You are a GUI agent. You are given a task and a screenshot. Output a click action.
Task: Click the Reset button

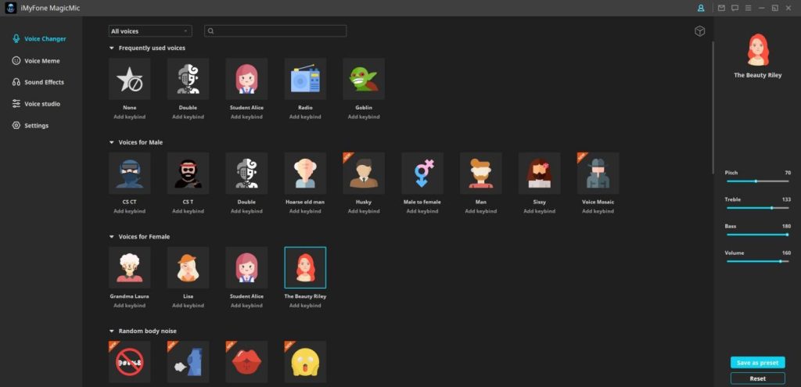[x=757, y=379]
